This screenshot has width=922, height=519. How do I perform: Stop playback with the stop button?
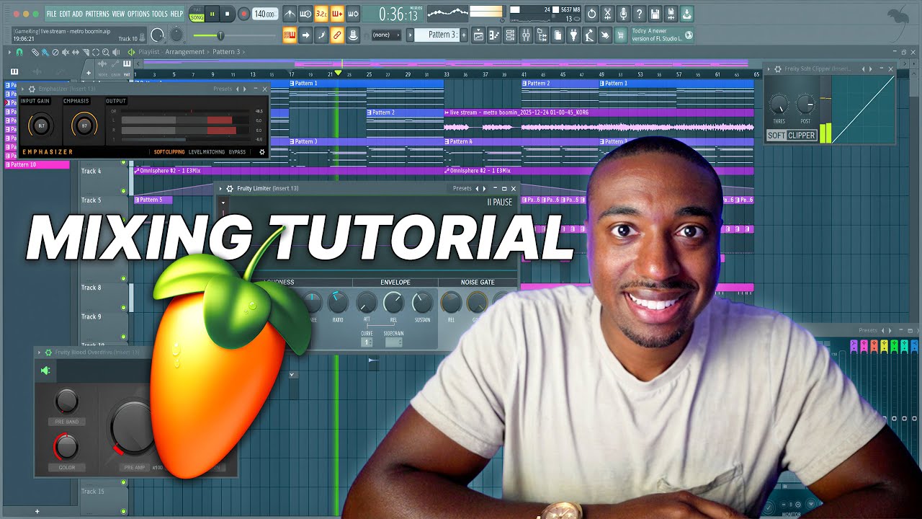228,14
